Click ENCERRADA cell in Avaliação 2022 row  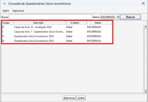tap(99, 27)
